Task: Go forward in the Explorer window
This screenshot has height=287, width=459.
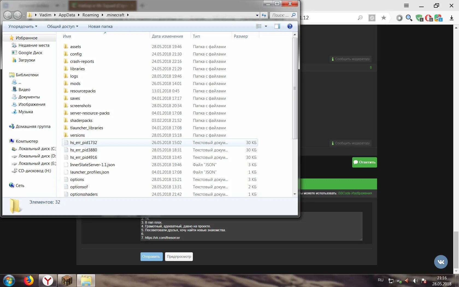Action: tap(17, 15)
